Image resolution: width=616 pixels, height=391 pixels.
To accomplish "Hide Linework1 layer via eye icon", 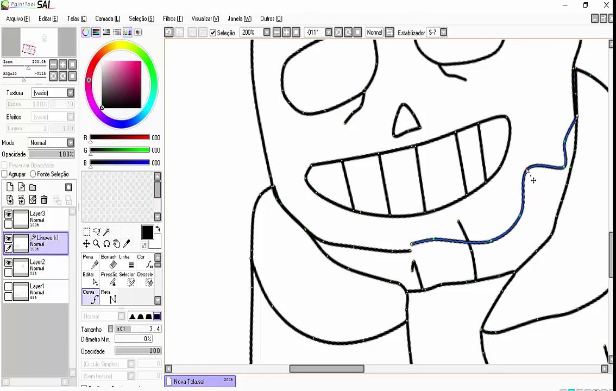I will tap(8, 238).
